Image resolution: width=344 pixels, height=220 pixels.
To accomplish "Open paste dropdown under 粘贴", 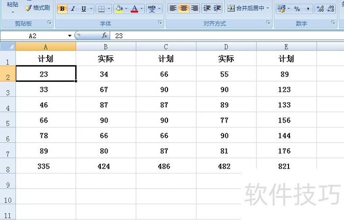I will [12, 12].
